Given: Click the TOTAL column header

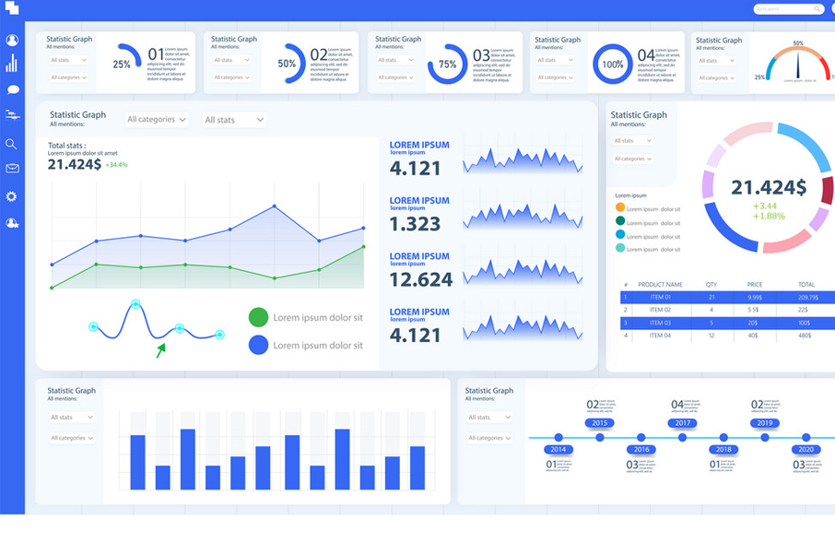Looking at the screenshot, I should pyautogui.click(x=806, y=285).
